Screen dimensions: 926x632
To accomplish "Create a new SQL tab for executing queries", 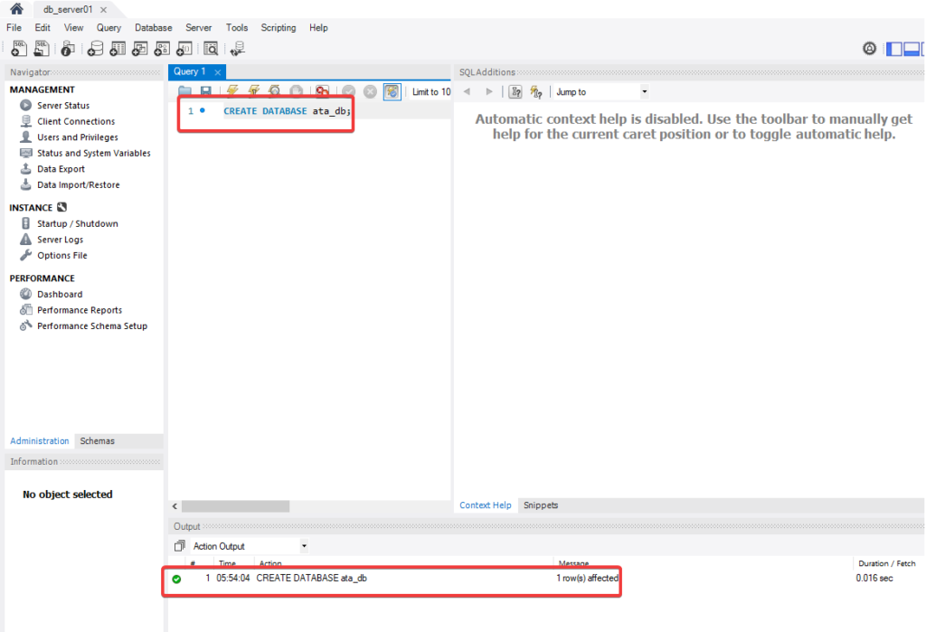I will coord(18,49).
